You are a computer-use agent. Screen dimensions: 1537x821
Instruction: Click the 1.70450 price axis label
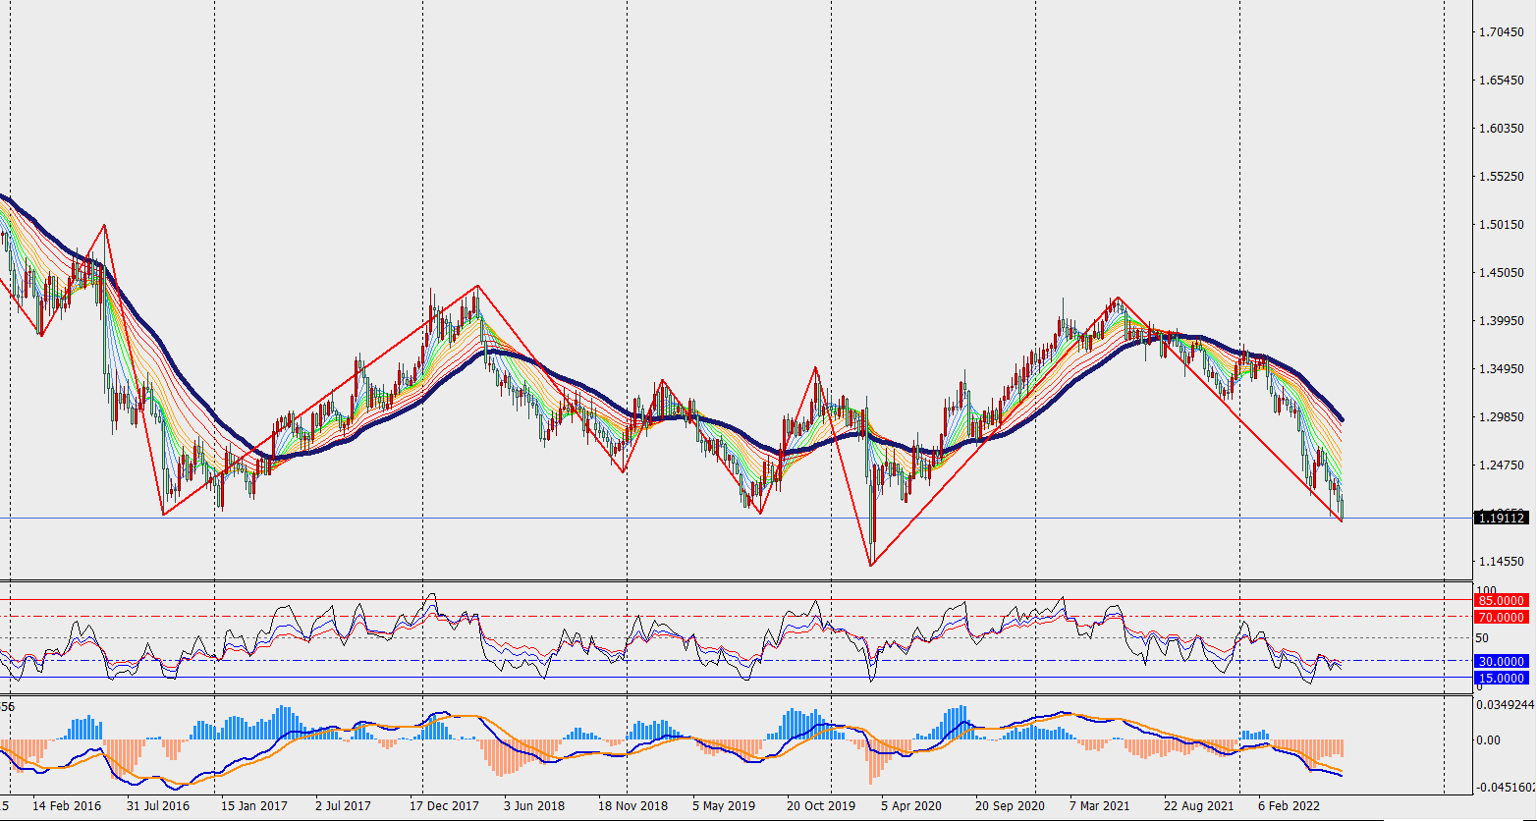(x=1502, y=32)
